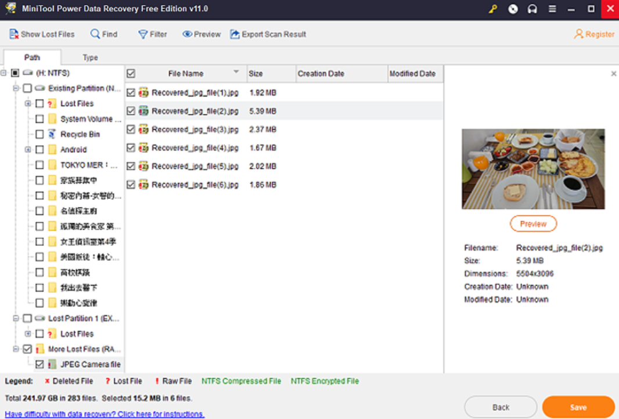Viewport: 619px width, 419px height.
Task: Close the preview panel with X
Action: [x=613, y=74]
